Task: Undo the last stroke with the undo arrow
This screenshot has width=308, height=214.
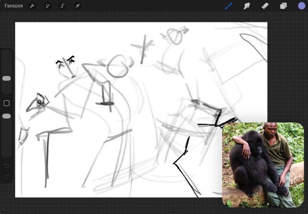Action: click(7, 166)
